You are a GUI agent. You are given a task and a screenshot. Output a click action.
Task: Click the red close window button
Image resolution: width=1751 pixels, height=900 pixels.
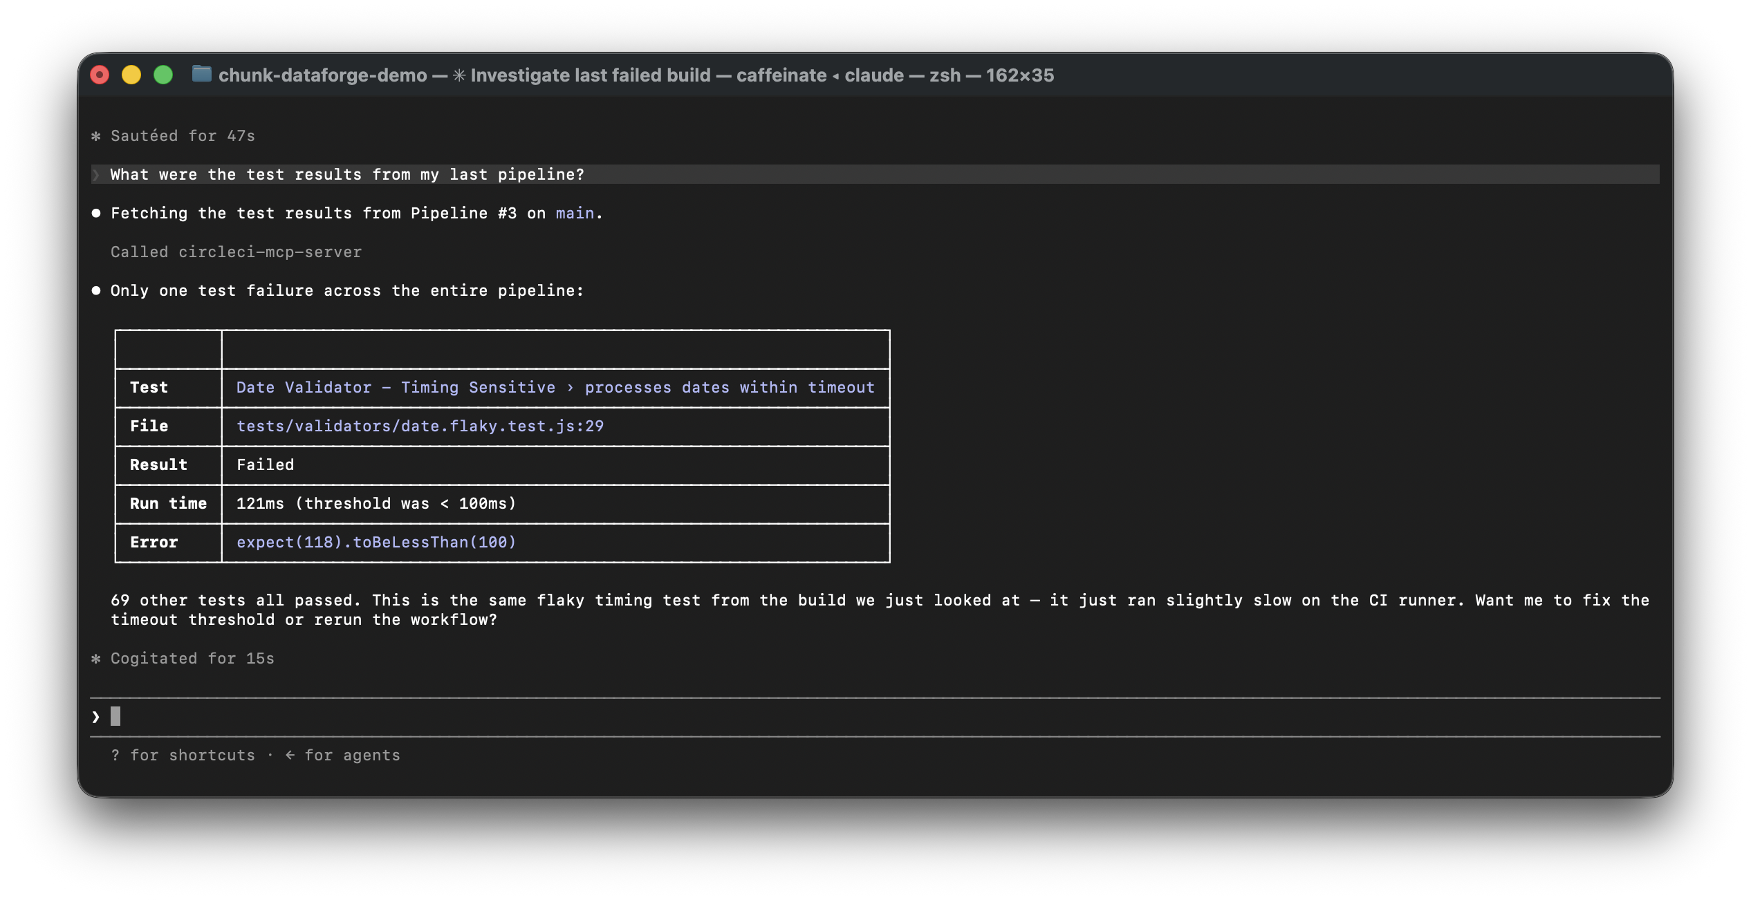[100, 75]
